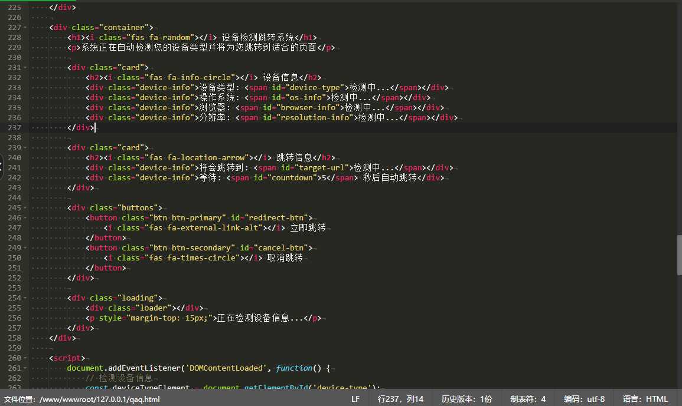Collapse the redirect-btn button block at line 246
The image size is (682, 406).
point(25,218)
